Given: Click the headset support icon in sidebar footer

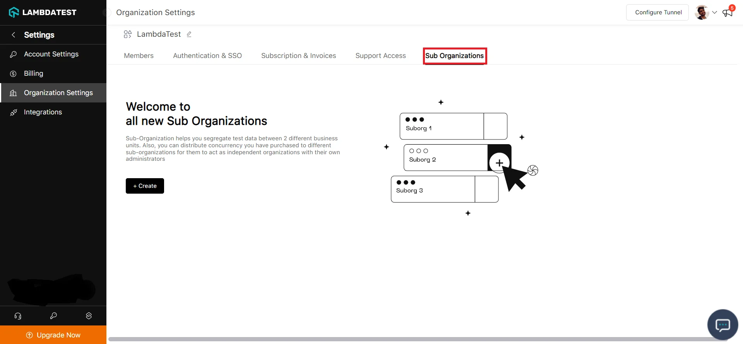Looking at the screenshot, I should (18, 316).
